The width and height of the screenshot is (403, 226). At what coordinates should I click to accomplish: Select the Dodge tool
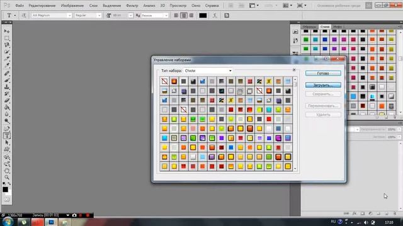(x=7, y=121)
